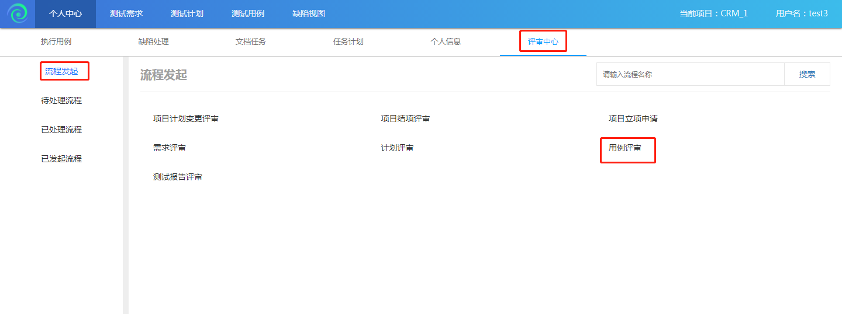This screenshot has height=314, width=842.
Task: Open the 项目计划变更评审 process link
Action: click(186, 119)
